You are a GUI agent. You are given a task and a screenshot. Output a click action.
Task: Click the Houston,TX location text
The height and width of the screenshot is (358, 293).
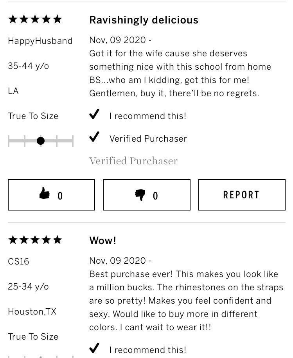tap(32, 311)
